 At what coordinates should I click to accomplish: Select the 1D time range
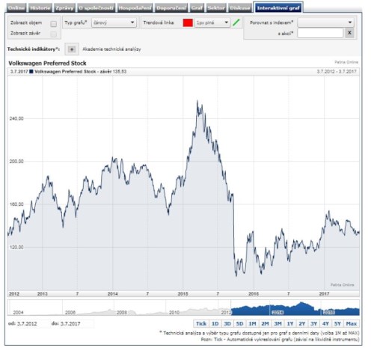click(x=215, y=323)
